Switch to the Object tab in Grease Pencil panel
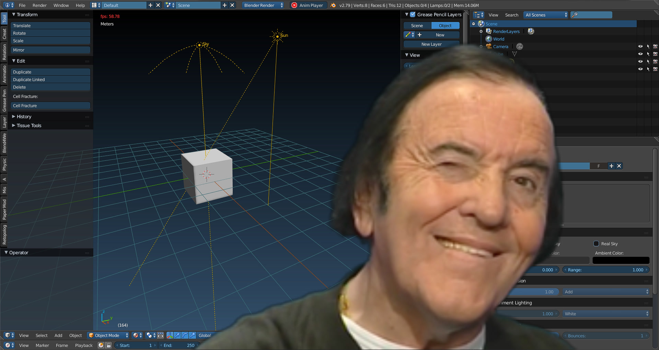The height and width of the screenshot is (350, 659). 445,25
